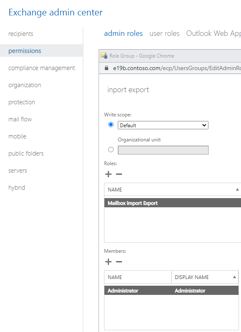Select the Mailbox Import Export role row
The width and height of the screenshot is (241, 332).
pyautogui.click(x=173, y=203)
